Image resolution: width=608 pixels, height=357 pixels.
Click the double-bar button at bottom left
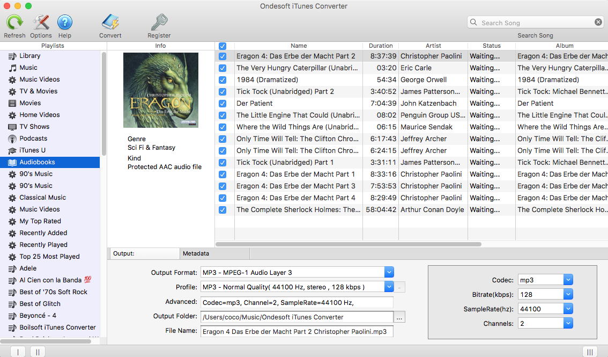click(x=38, y=352)
